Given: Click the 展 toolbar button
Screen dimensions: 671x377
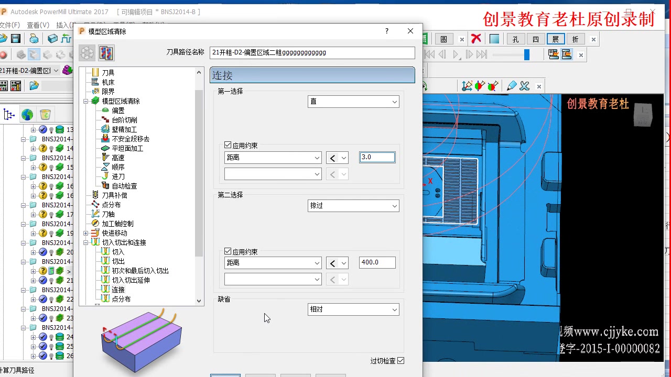Looking at the screenshot, I should pos(556,39).
